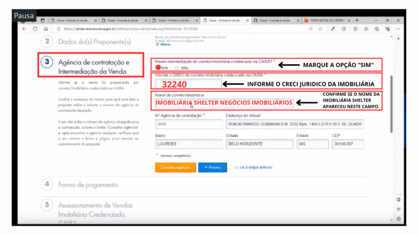Close the NOVO EDITAL DE CREDENC tab
This screenshot has height=235, width=418.
[349, 20]
